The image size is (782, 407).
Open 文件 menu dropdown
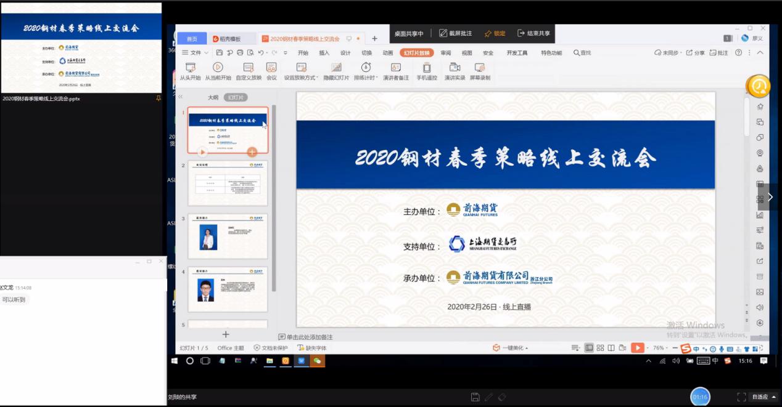pyautogui.click(x=195, y=53)
